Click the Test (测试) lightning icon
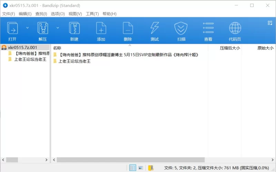Screen dimensions: 276x172 coord(155,28)
